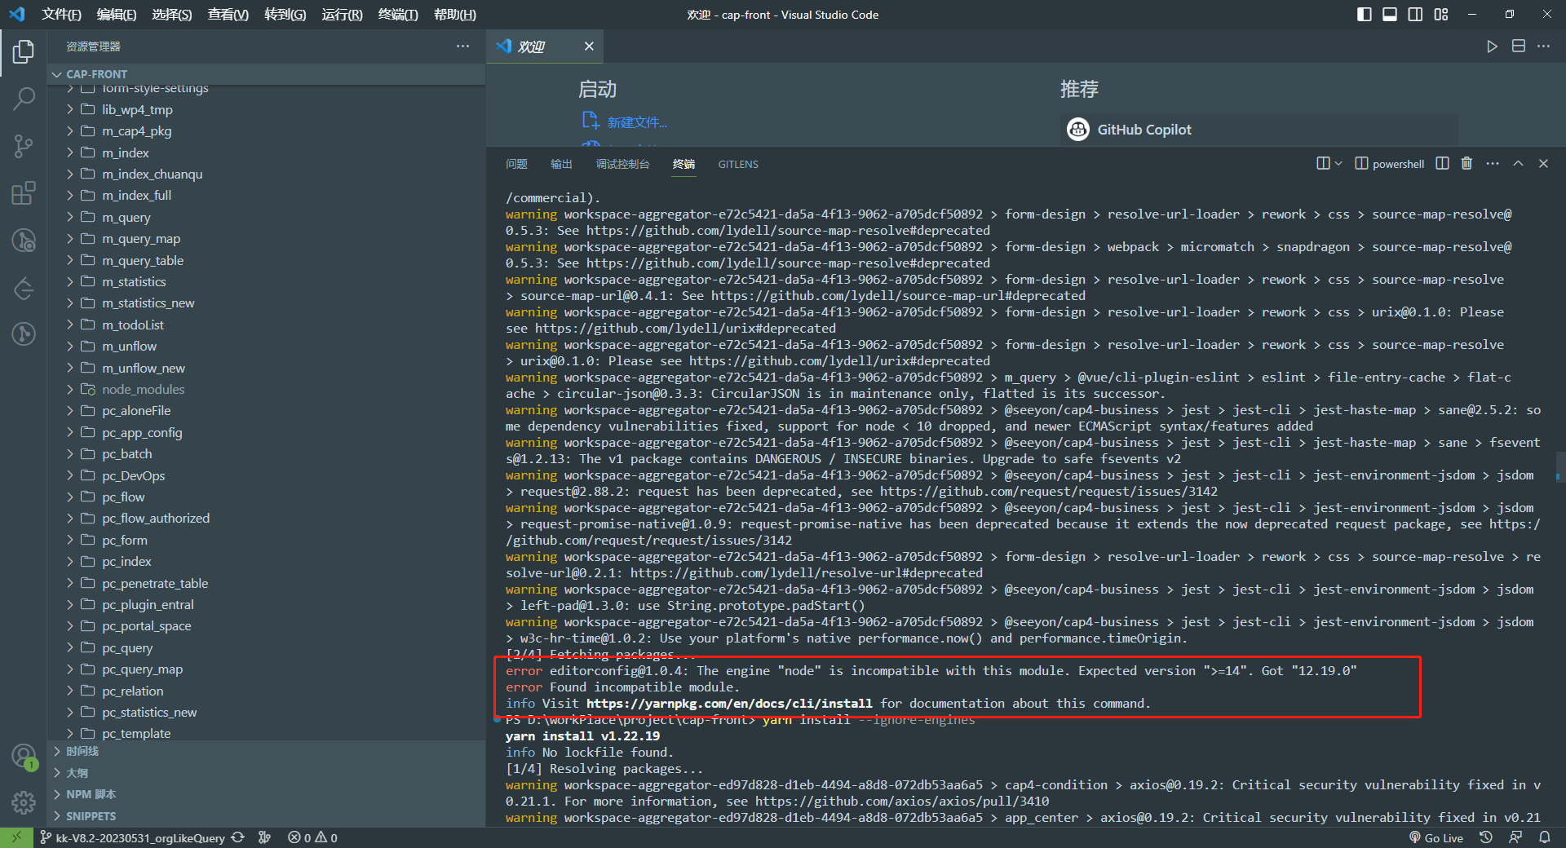The image size is (1566, 848).
Task: Open the Extensions view
Action: (x=24, y=193)
